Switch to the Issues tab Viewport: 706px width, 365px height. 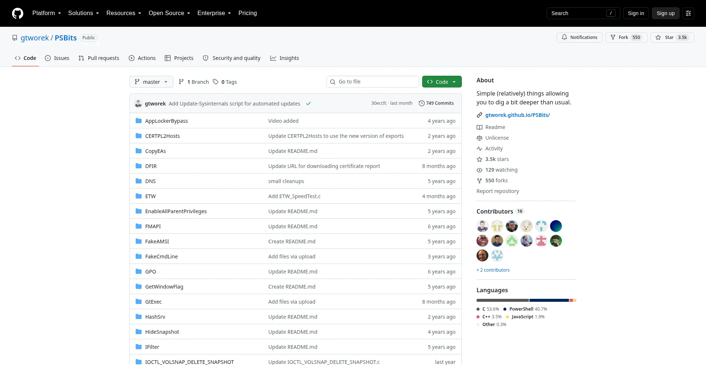pyautogui.click(x=57, y=58)
